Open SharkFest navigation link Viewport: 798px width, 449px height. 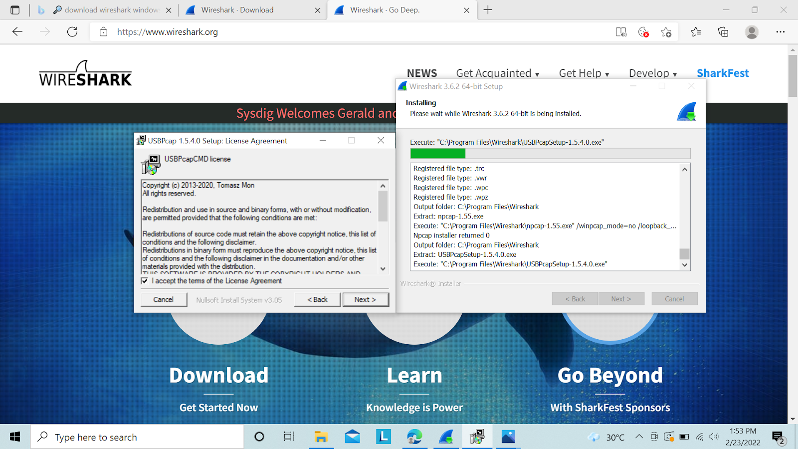[723, 73]
